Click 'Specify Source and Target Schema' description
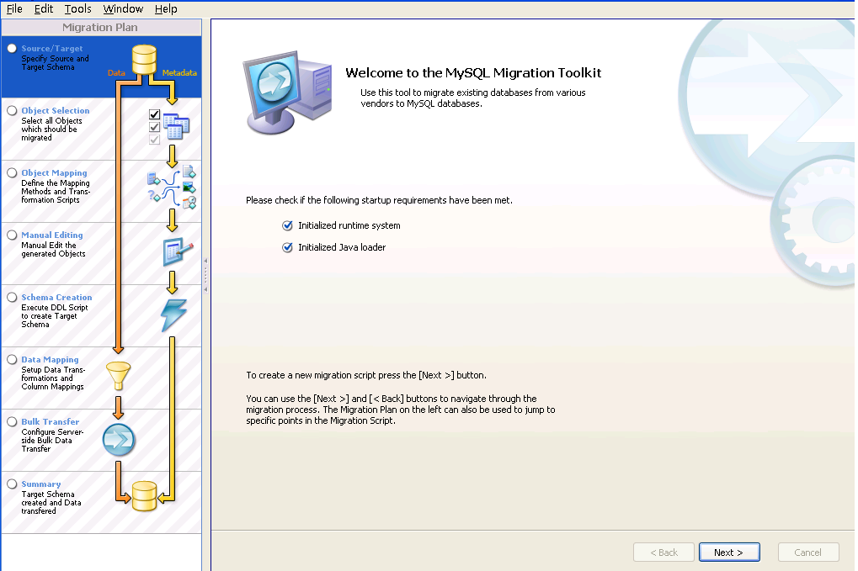 [x=55, y=63]
